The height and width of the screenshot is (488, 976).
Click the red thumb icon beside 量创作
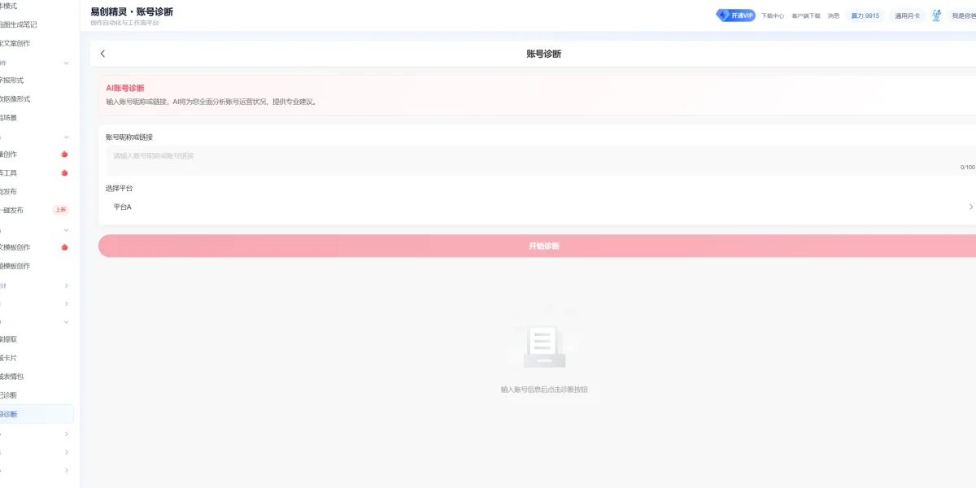tap(64, 155)
